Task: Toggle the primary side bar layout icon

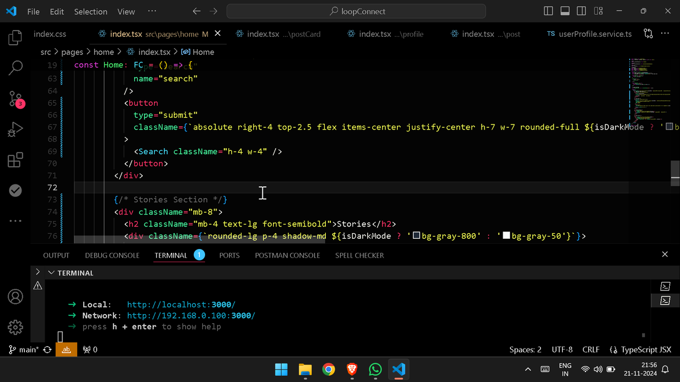Action: (548, 11)
